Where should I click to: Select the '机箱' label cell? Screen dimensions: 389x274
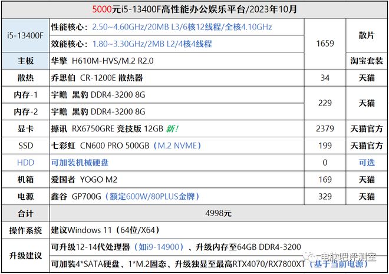[25, 180]
